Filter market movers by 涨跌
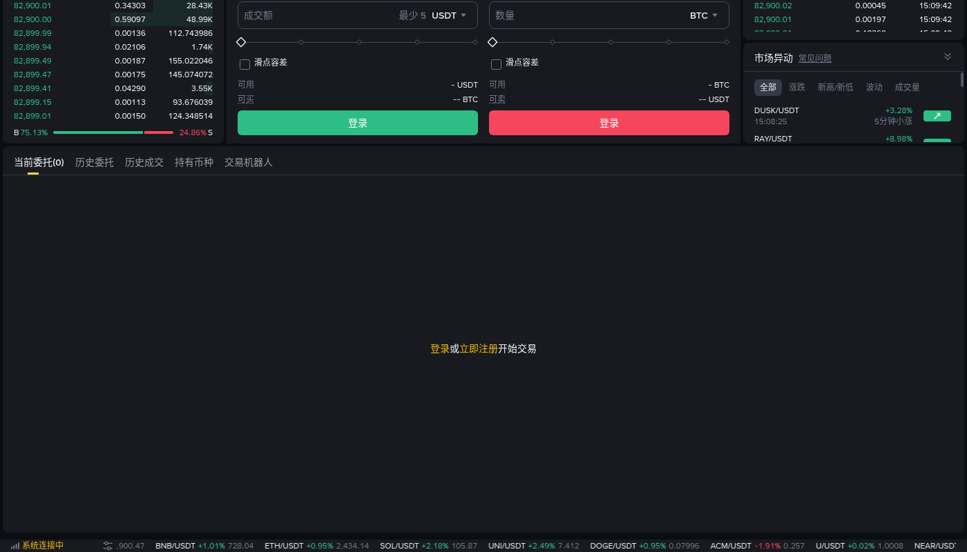Image resolution: width=967 pixels, height=552 pixels. pyautogui.click(x=797, y=88)
